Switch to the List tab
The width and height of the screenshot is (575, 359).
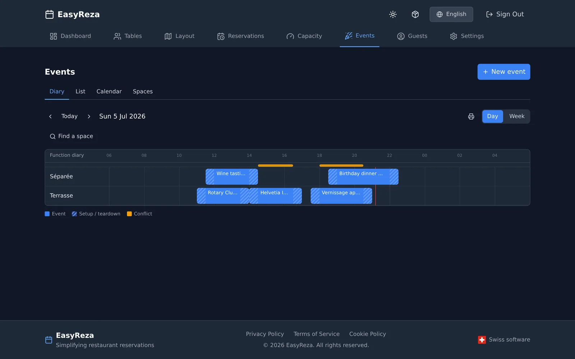click(80, 92)
